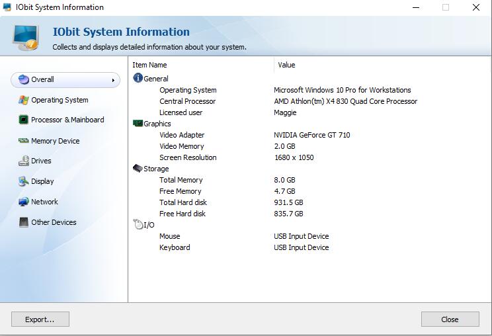
Task: Click value Microsoft Windows 10 Pro for Workstations
Action: click(343, 90)
